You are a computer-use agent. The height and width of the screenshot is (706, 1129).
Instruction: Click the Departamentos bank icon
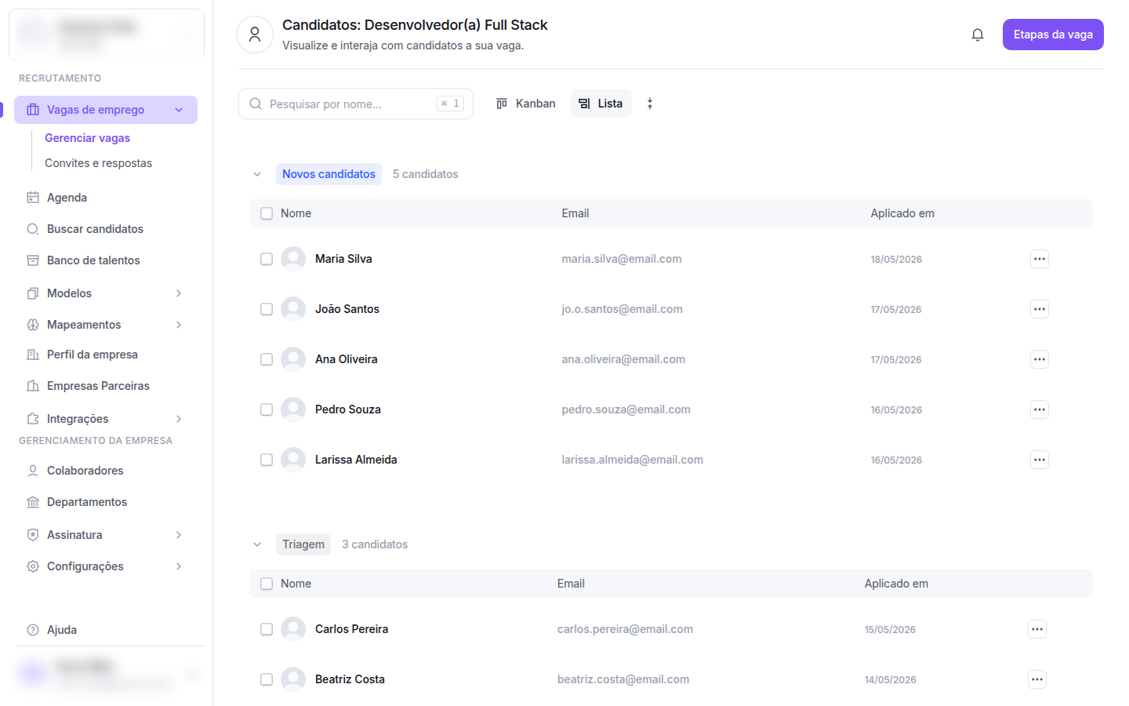click(x=33, y=502)
